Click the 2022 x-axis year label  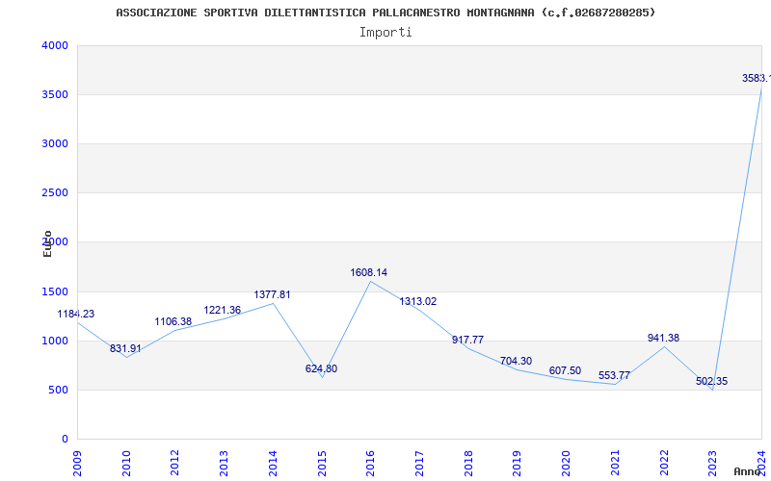click(x=664, y=464)
